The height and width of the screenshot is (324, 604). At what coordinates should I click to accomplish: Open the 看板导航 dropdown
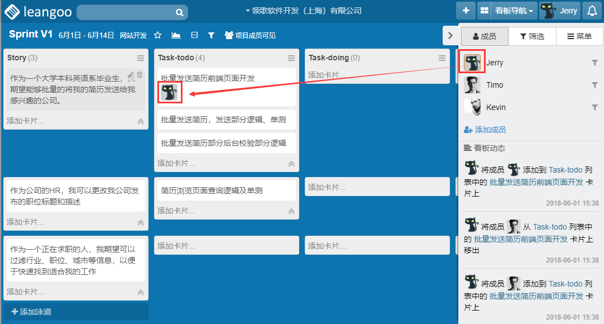click(507, 11)
